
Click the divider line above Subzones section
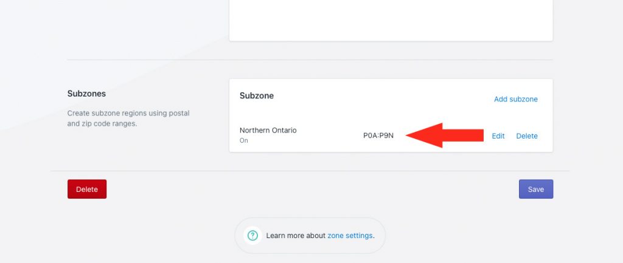pos(310,60)
